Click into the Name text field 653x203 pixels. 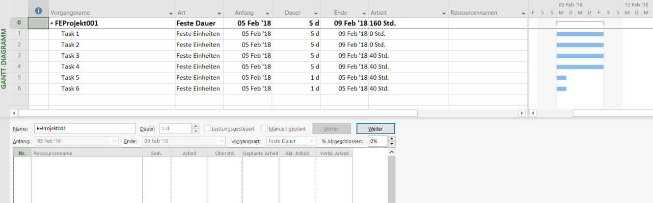pos(84,129)
